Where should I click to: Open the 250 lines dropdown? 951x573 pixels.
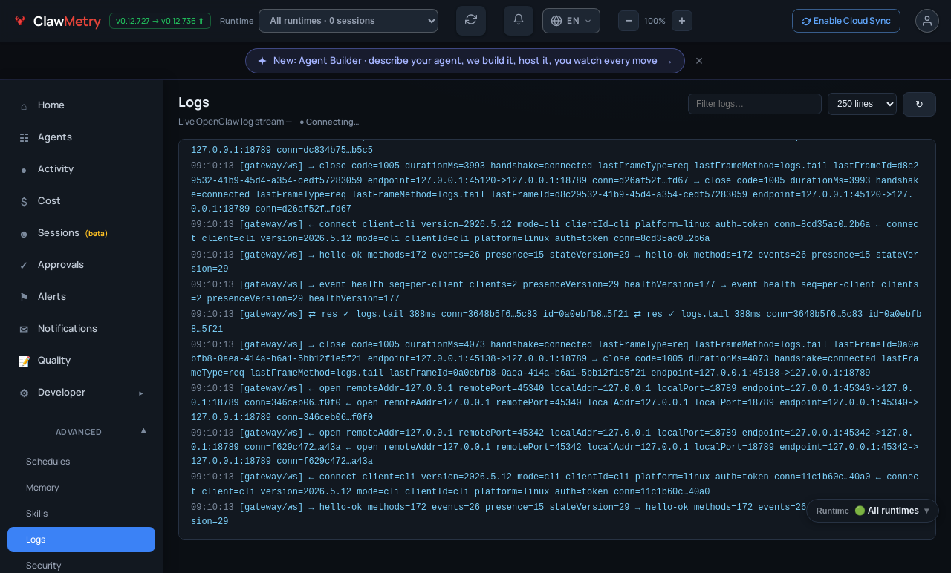click(x=862, y=104)
